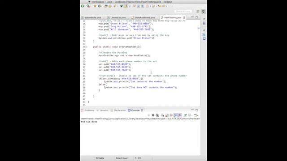287x161 pixels.
Task: Click the New Java Class green G icon
Action: [x=100, y=6]
